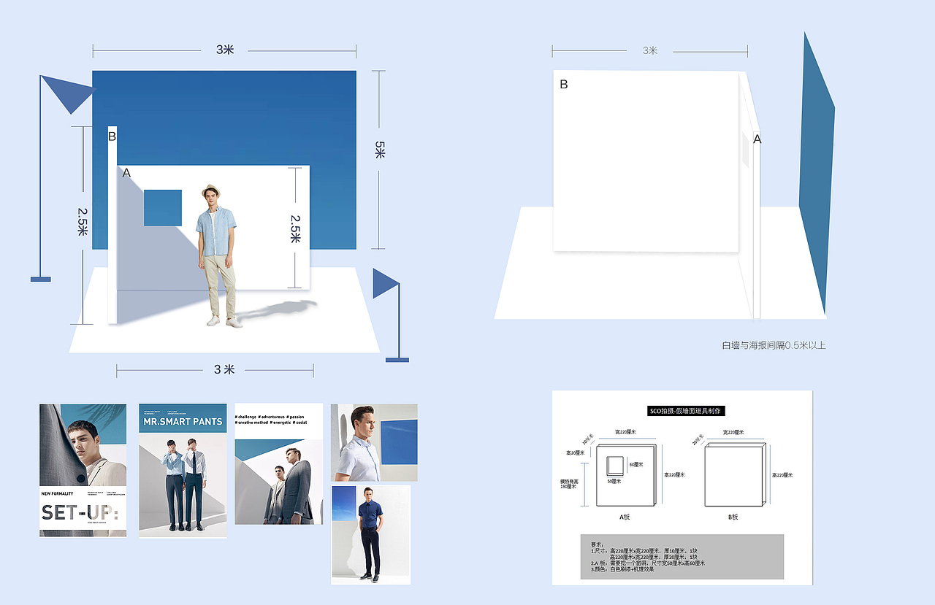Select the 'NEW FORMALITY' caption on the grey-suit poster
Image resolution: width=935 pixels, height=605 pixels.
(57, 494)
